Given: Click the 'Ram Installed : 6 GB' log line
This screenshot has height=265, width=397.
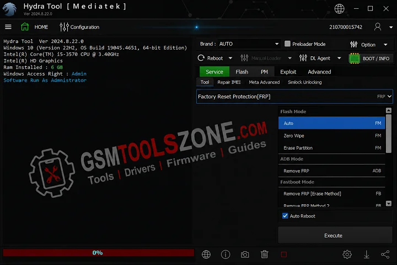Looking at the screenshot, I should 33,67.
